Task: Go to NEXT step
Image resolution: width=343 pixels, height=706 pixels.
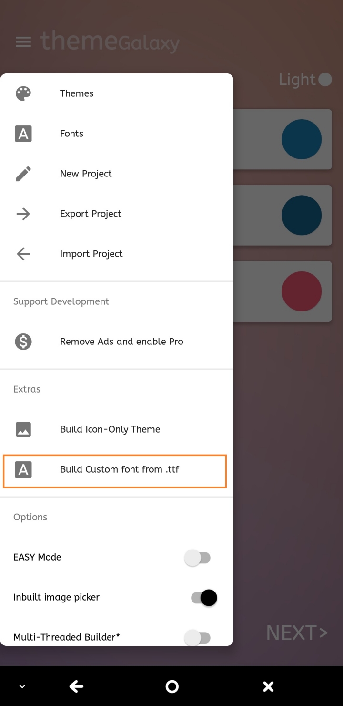Action: click(297, 633)
